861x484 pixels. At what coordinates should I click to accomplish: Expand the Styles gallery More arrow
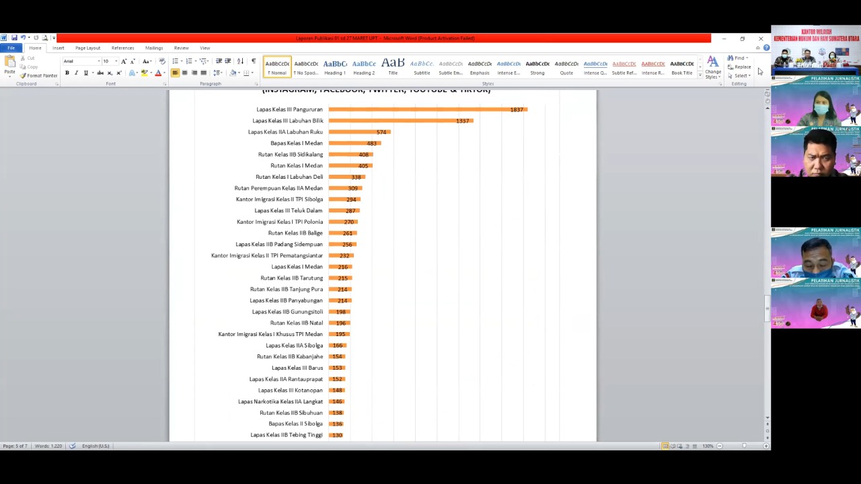click(x=700, y=75)
